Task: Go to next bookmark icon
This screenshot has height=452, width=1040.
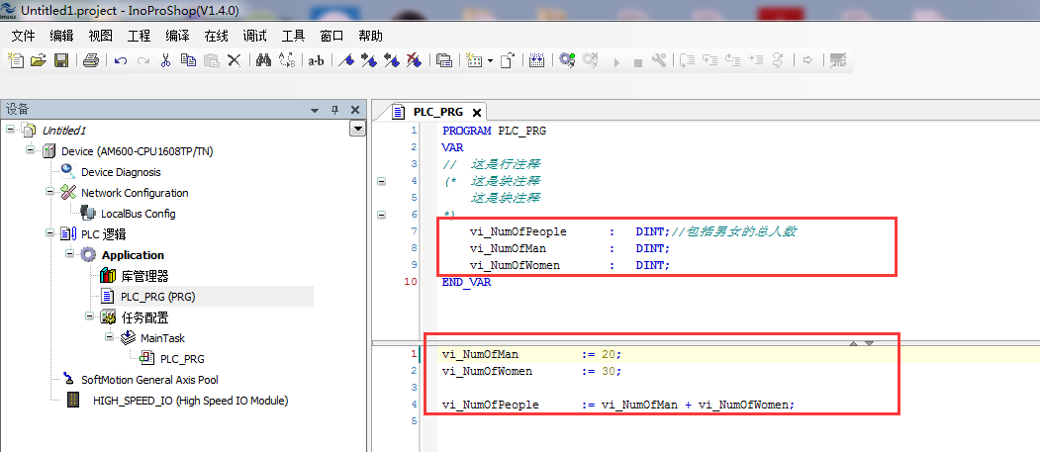Action: (x=369, y=60)
